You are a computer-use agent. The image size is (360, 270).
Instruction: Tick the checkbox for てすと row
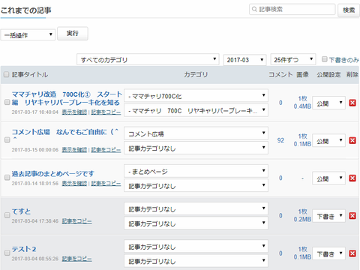7,215
